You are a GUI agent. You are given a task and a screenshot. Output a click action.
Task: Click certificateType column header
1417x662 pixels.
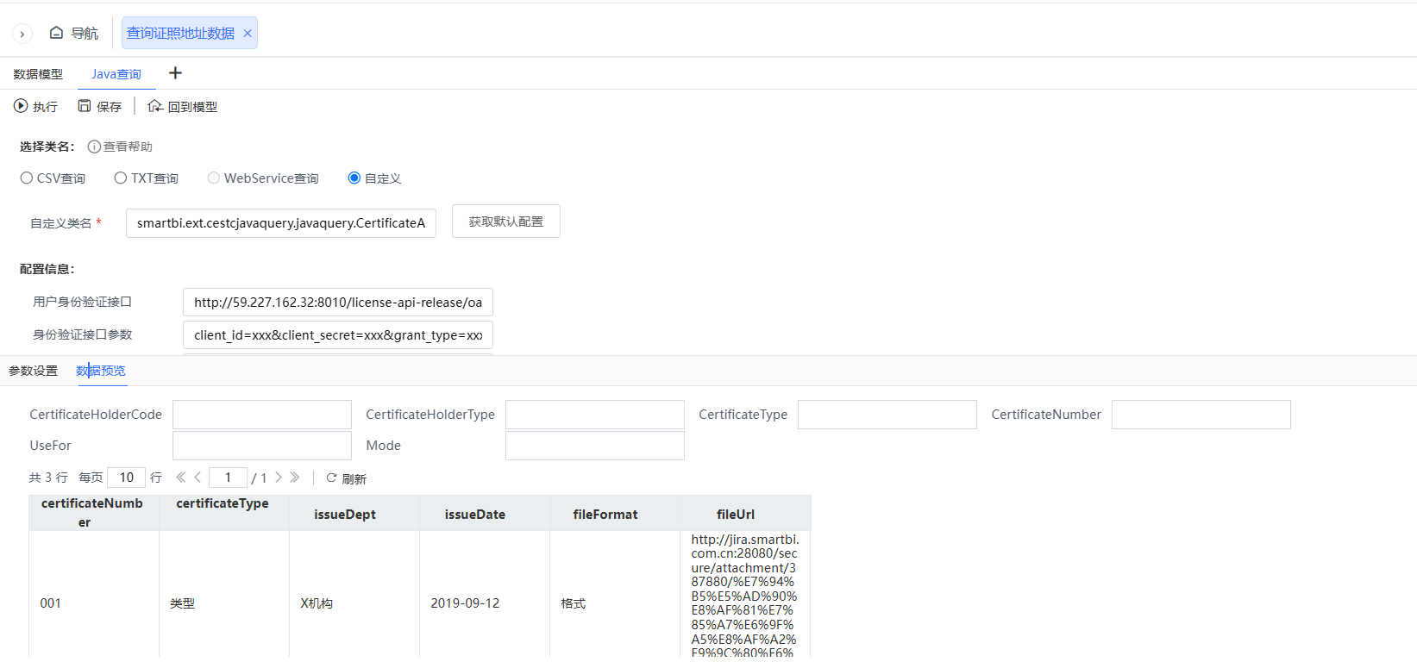pos(223,513)
